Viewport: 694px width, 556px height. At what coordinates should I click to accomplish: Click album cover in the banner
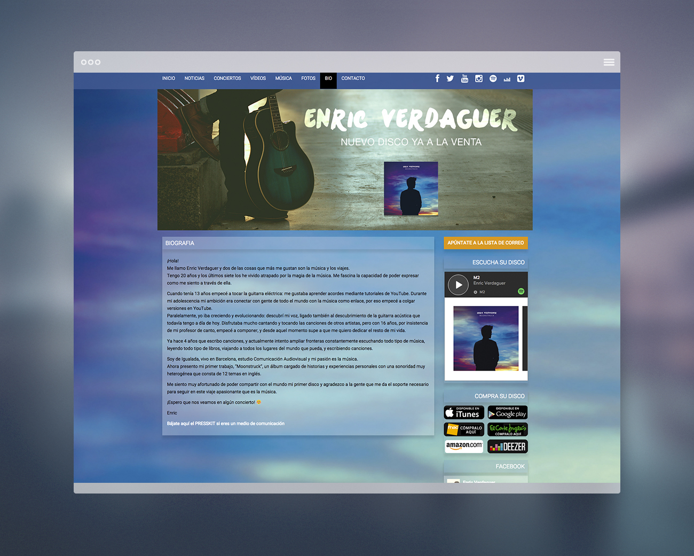pyautogui.click(x=411, y=189)
